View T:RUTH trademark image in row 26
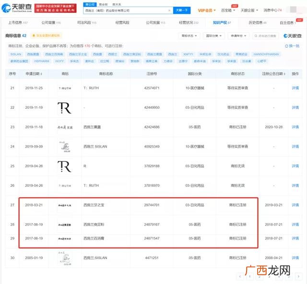Viewport: 307px width, 284px height. 65,186
